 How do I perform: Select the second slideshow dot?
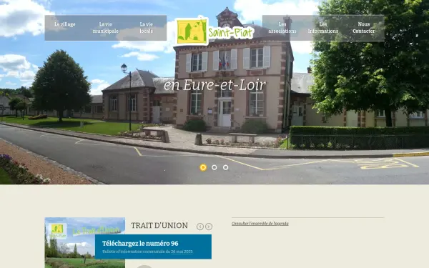point(214,167)
